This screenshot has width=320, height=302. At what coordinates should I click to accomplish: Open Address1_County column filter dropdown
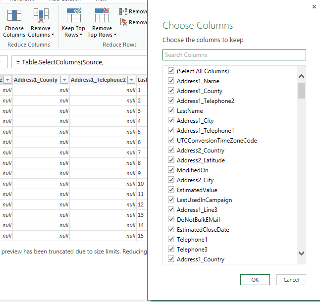(64, 80)
